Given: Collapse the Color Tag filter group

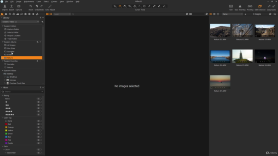Looking at the screenshot, I should click(3, 118).
